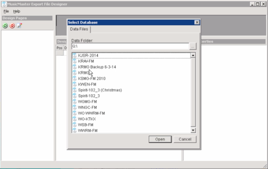Click into the Data Folder path field
The height and width of the screenshot is (169, 268).
click(130, 46)
